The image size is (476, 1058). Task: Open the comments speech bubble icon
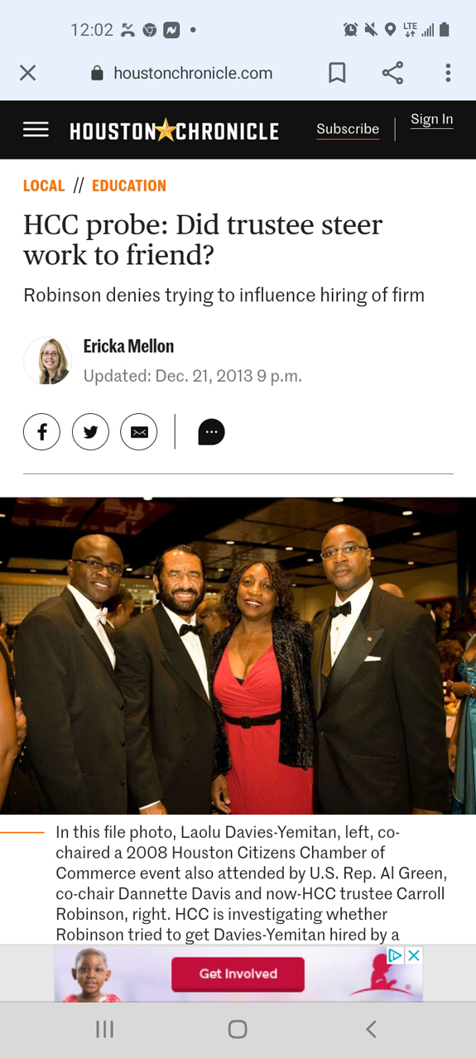[x=211, y=431]
